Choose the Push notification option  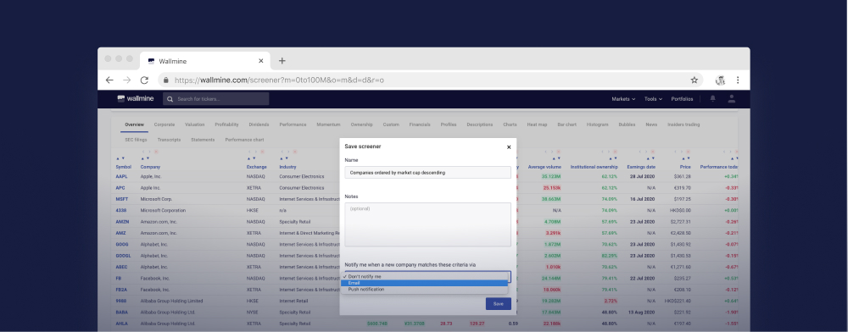[425, 290]
